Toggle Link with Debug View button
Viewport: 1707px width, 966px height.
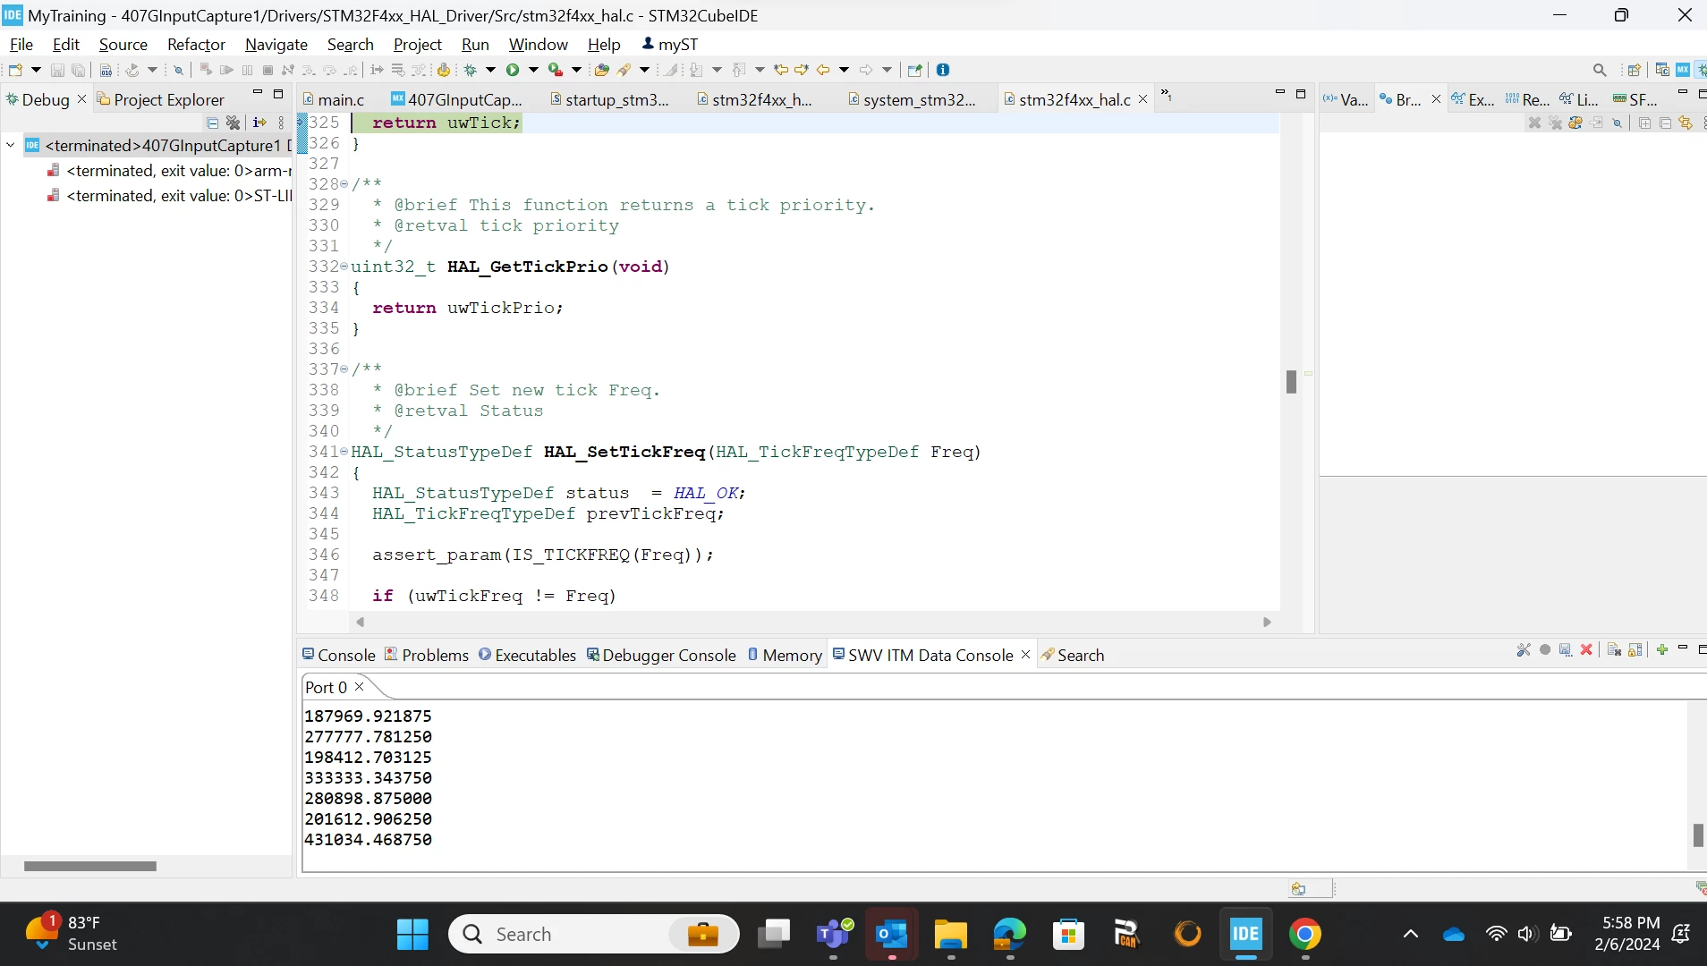coord(1686,123)
